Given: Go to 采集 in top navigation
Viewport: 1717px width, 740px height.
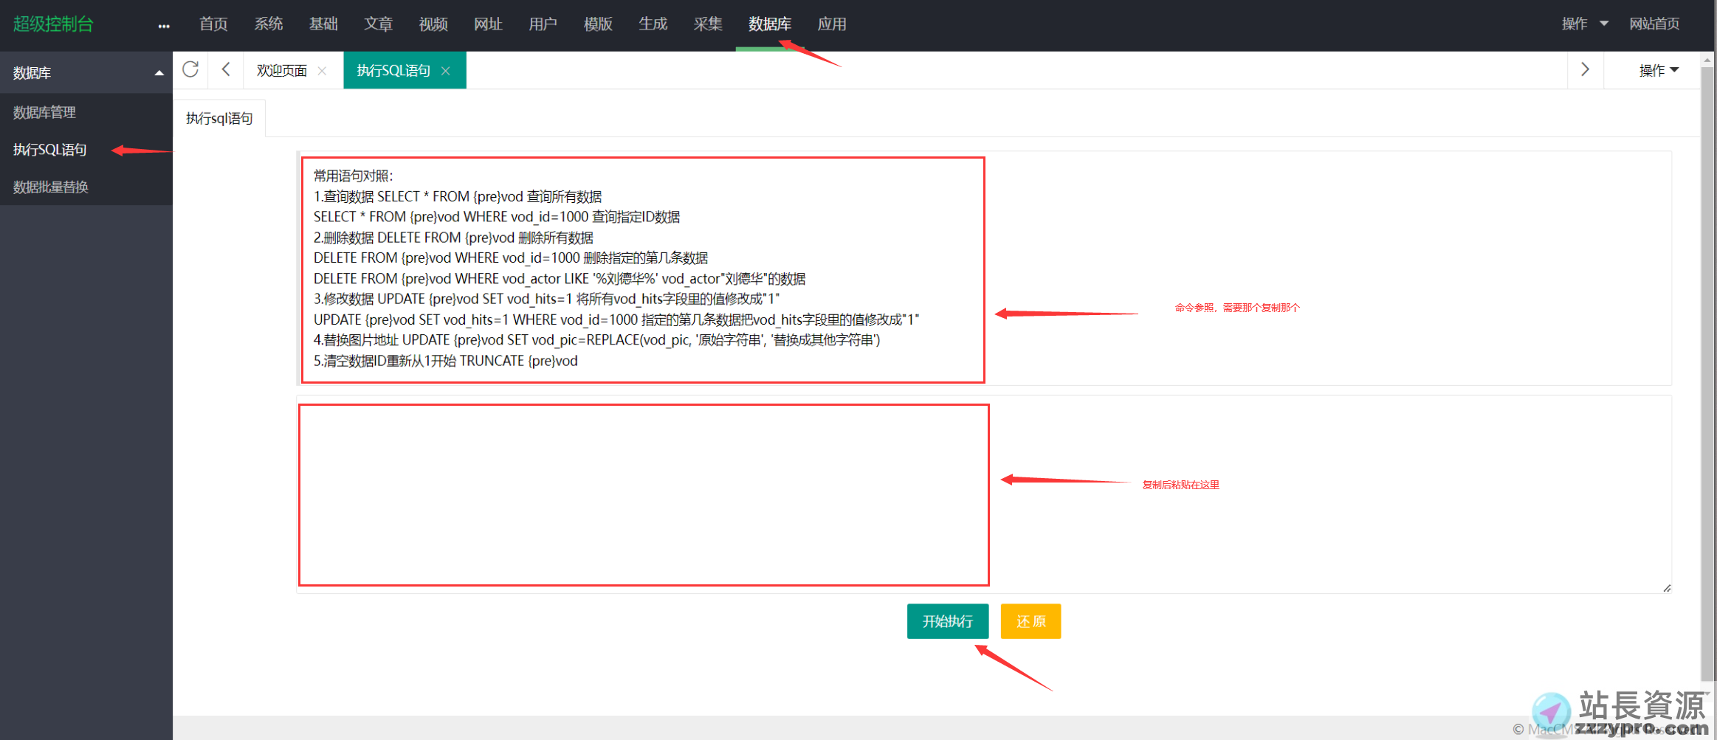Looking at the screenshot, I should pyautogui.click(x=707, y=24).
